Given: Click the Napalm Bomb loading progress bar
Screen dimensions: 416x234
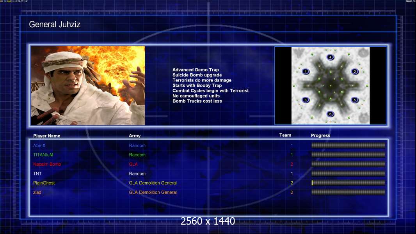Looking at the screenshot, I should click(348, 164).
